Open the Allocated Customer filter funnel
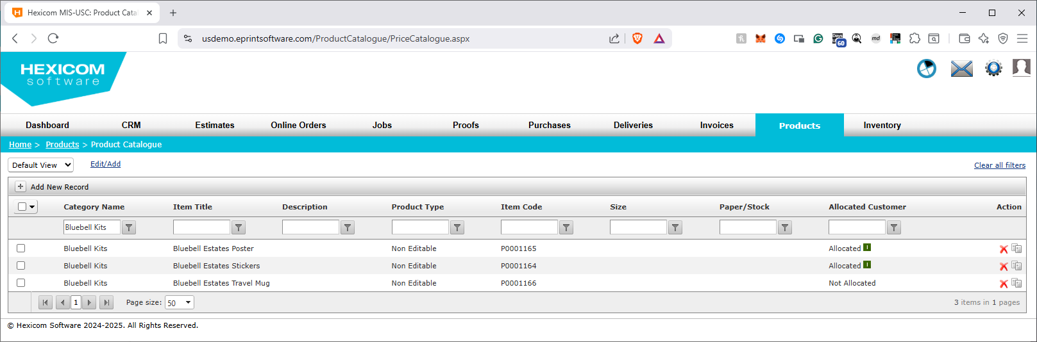 (894, 227)
